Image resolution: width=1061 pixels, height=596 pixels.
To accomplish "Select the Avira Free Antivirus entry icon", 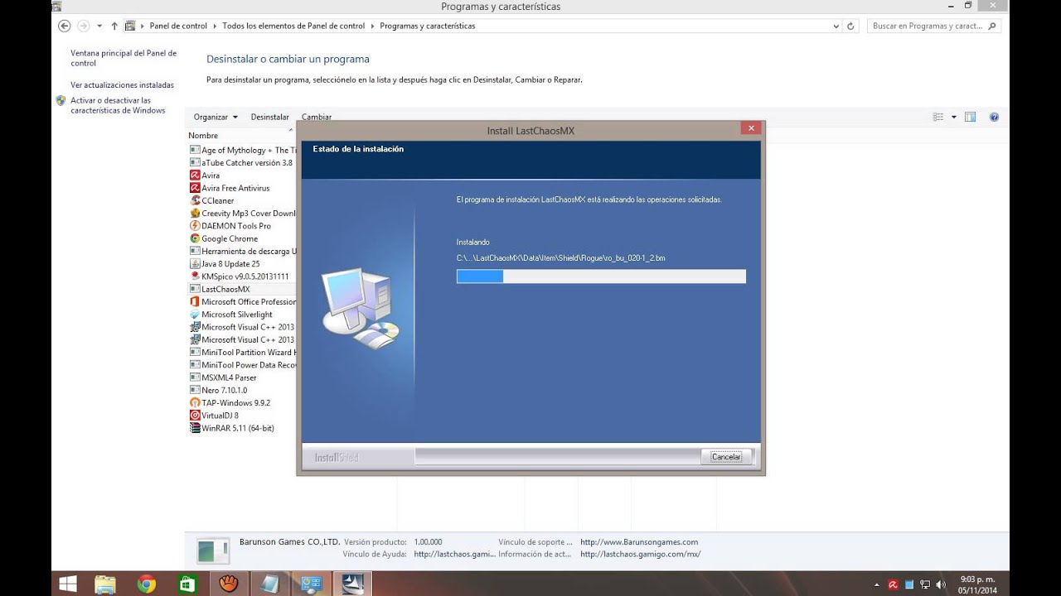I will tap(194, 188).
